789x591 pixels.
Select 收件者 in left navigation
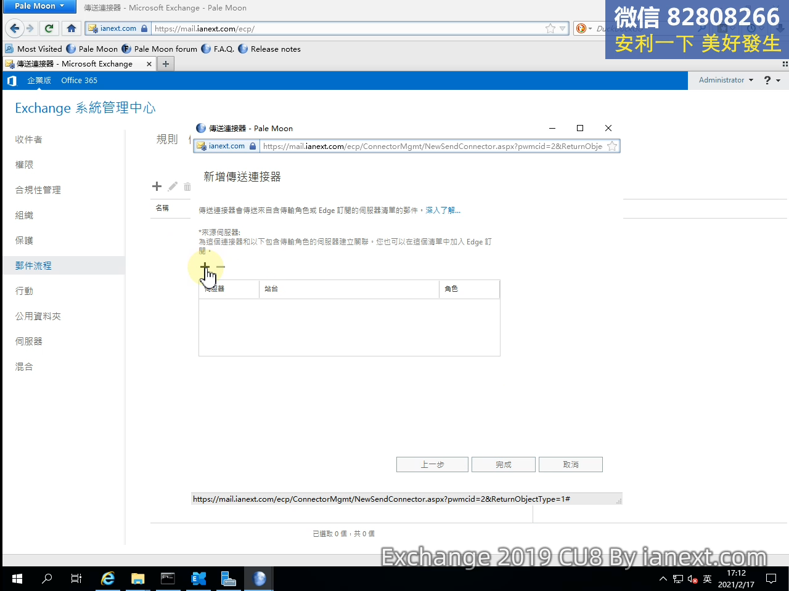[28, 140]
